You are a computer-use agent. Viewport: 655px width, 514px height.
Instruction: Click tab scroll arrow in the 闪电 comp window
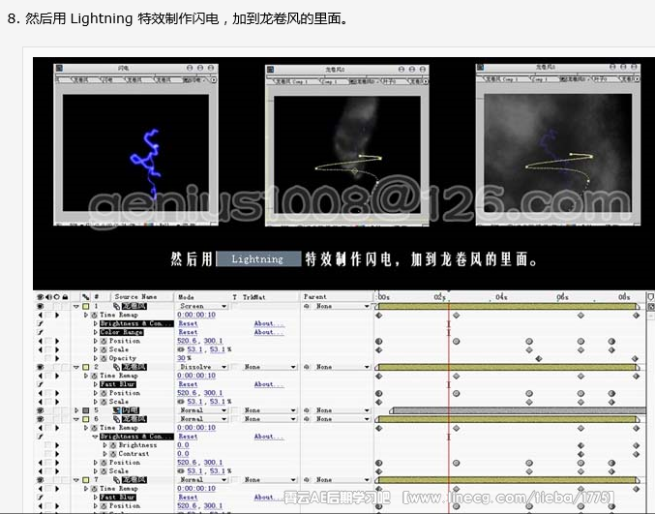pyautogui.click(x=214, y=79)
